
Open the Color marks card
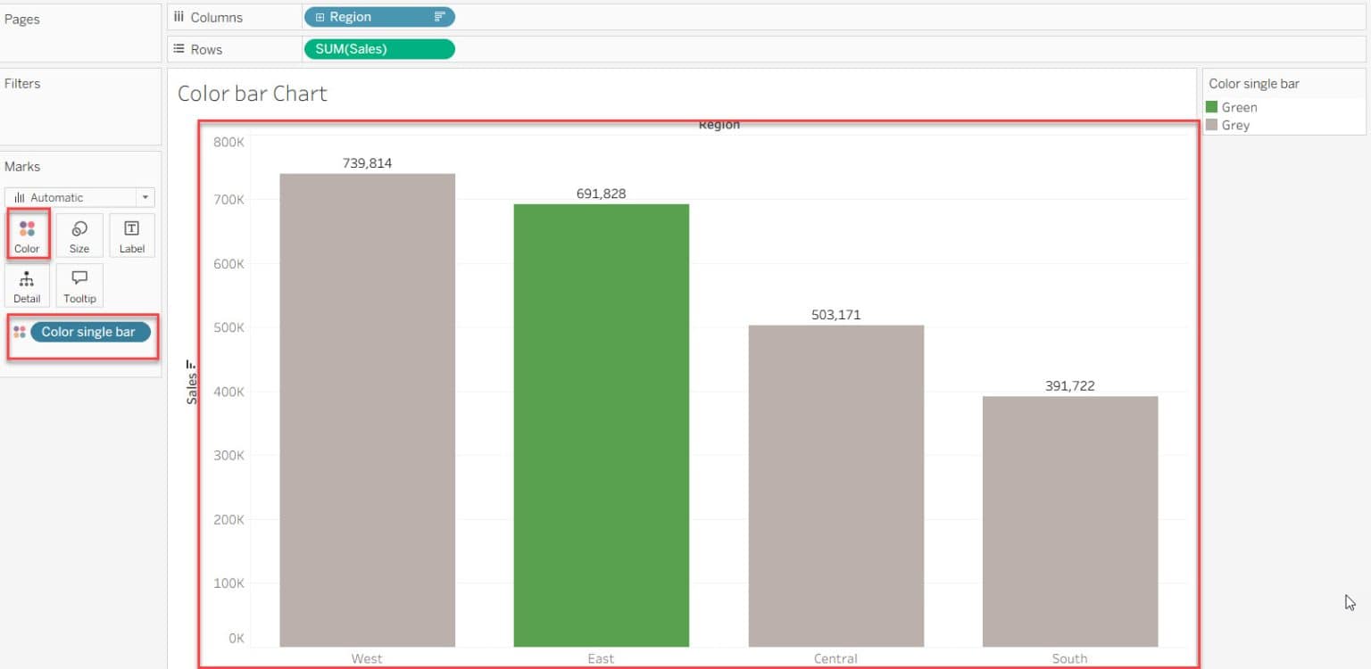pyautogui.click(x=27, y=235)
